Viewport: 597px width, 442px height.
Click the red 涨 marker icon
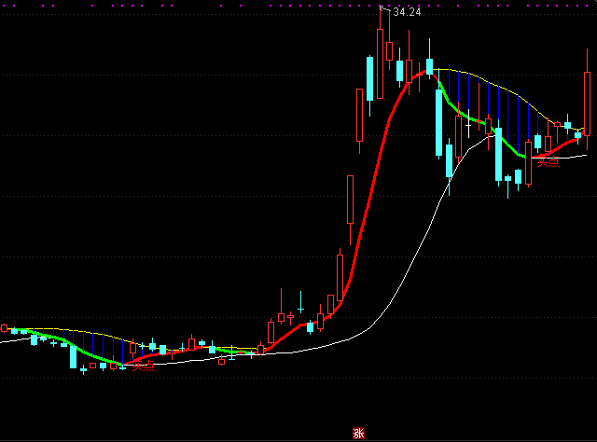[x=358, y=434]
